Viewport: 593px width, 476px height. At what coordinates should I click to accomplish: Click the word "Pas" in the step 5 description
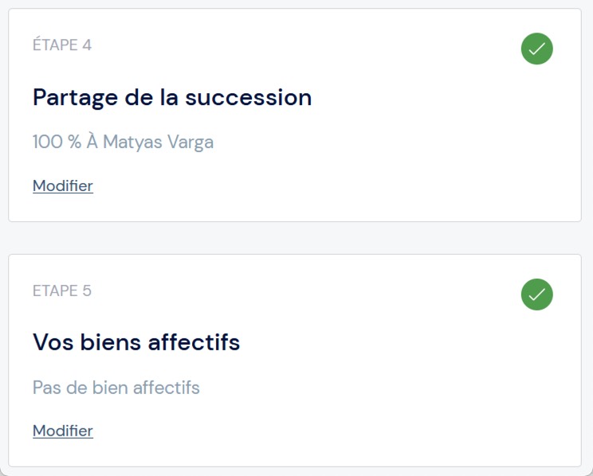pos(47,388)
